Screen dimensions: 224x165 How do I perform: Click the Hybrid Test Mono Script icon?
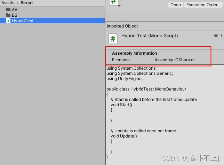click(x=113, y=38)
